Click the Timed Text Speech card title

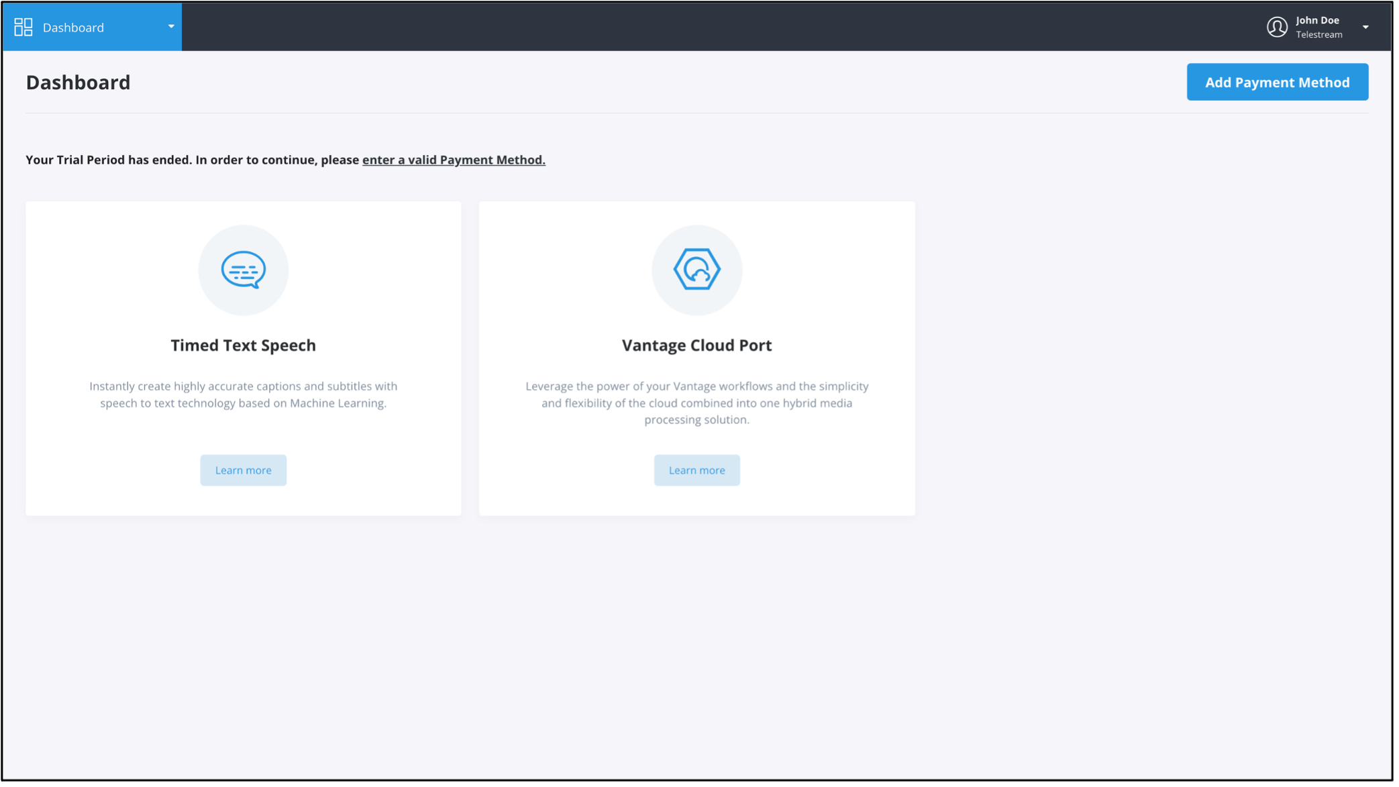click(243, 345)
